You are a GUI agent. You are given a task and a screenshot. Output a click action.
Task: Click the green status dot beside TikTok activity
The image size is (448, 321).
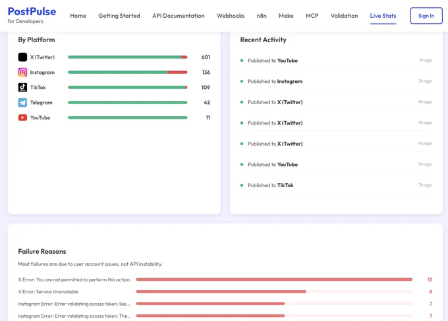pos(242,185)
